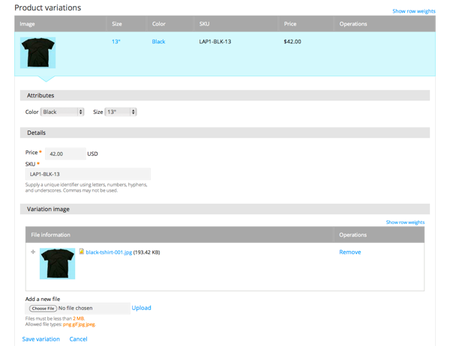Open the Size dropdown set to 13"
450x346 pixels.
click(x=121, y=112)
